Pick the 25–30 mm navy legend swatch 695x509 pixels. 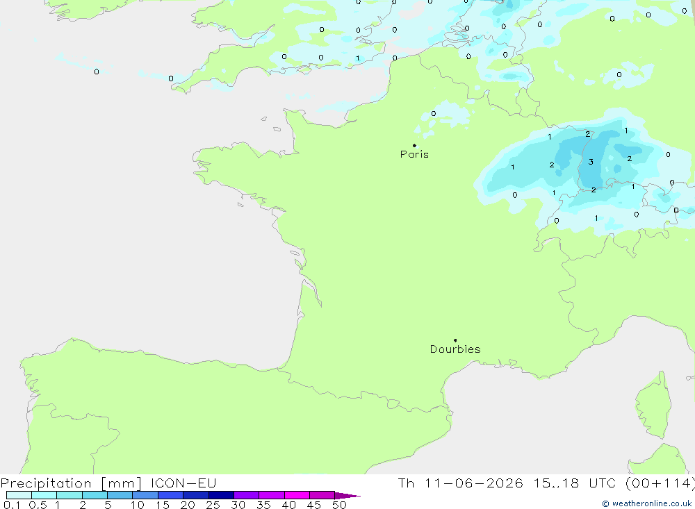(221, 495)
